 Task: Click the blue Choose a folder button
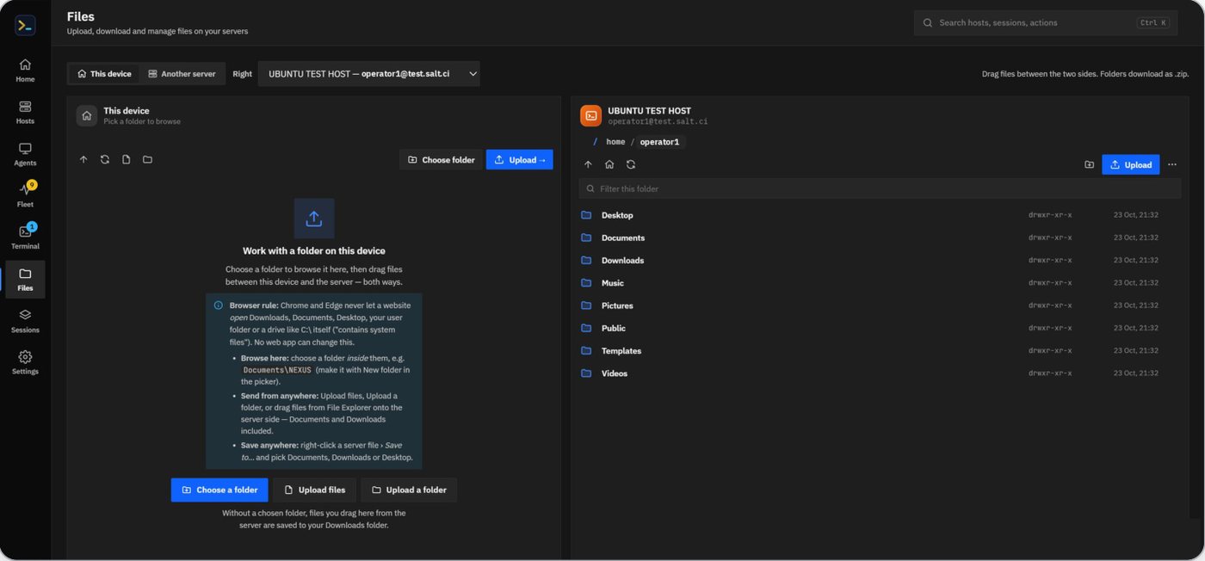click(219, 490)
